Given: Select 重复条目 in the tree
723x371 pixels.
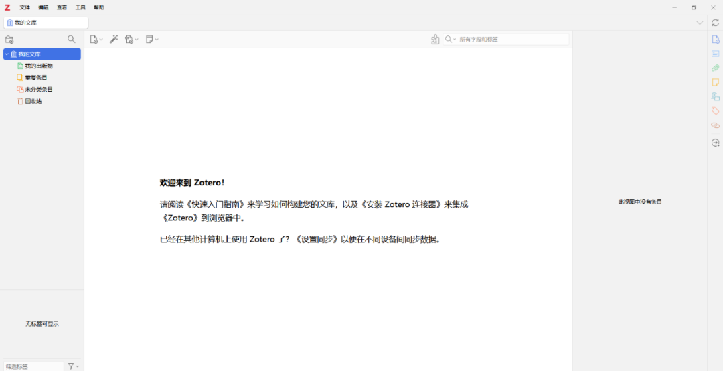Looking at the screenshot, I should coord(36,78).
